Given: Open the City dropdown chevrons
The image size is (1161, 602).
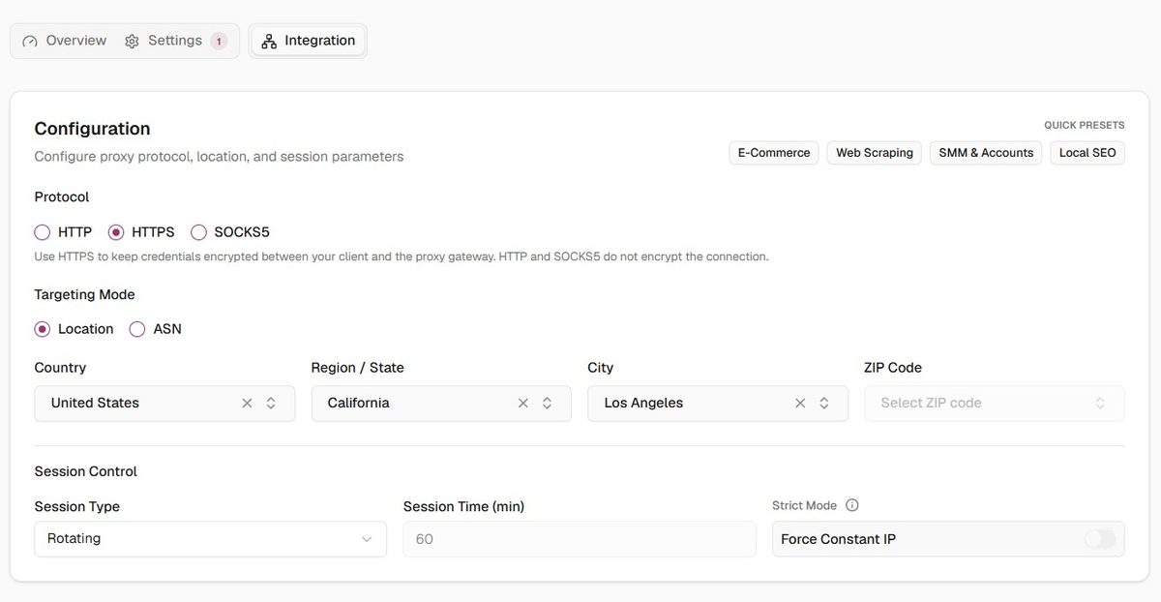Looking at the screenshot, I should pyautogui.click(x=823, y=404).
